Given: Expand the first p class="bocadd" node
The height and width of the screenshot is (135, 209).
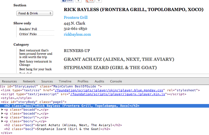Looking at the screenshot, I should (x=2, y=110).
